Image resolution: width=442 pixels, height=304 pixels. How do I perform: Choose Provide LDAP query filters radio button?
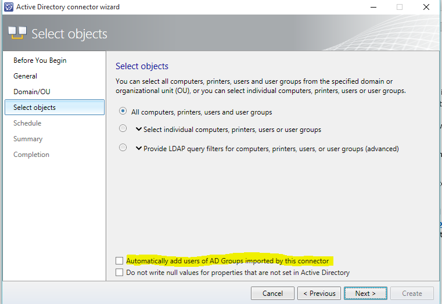(x=123, y=148)
